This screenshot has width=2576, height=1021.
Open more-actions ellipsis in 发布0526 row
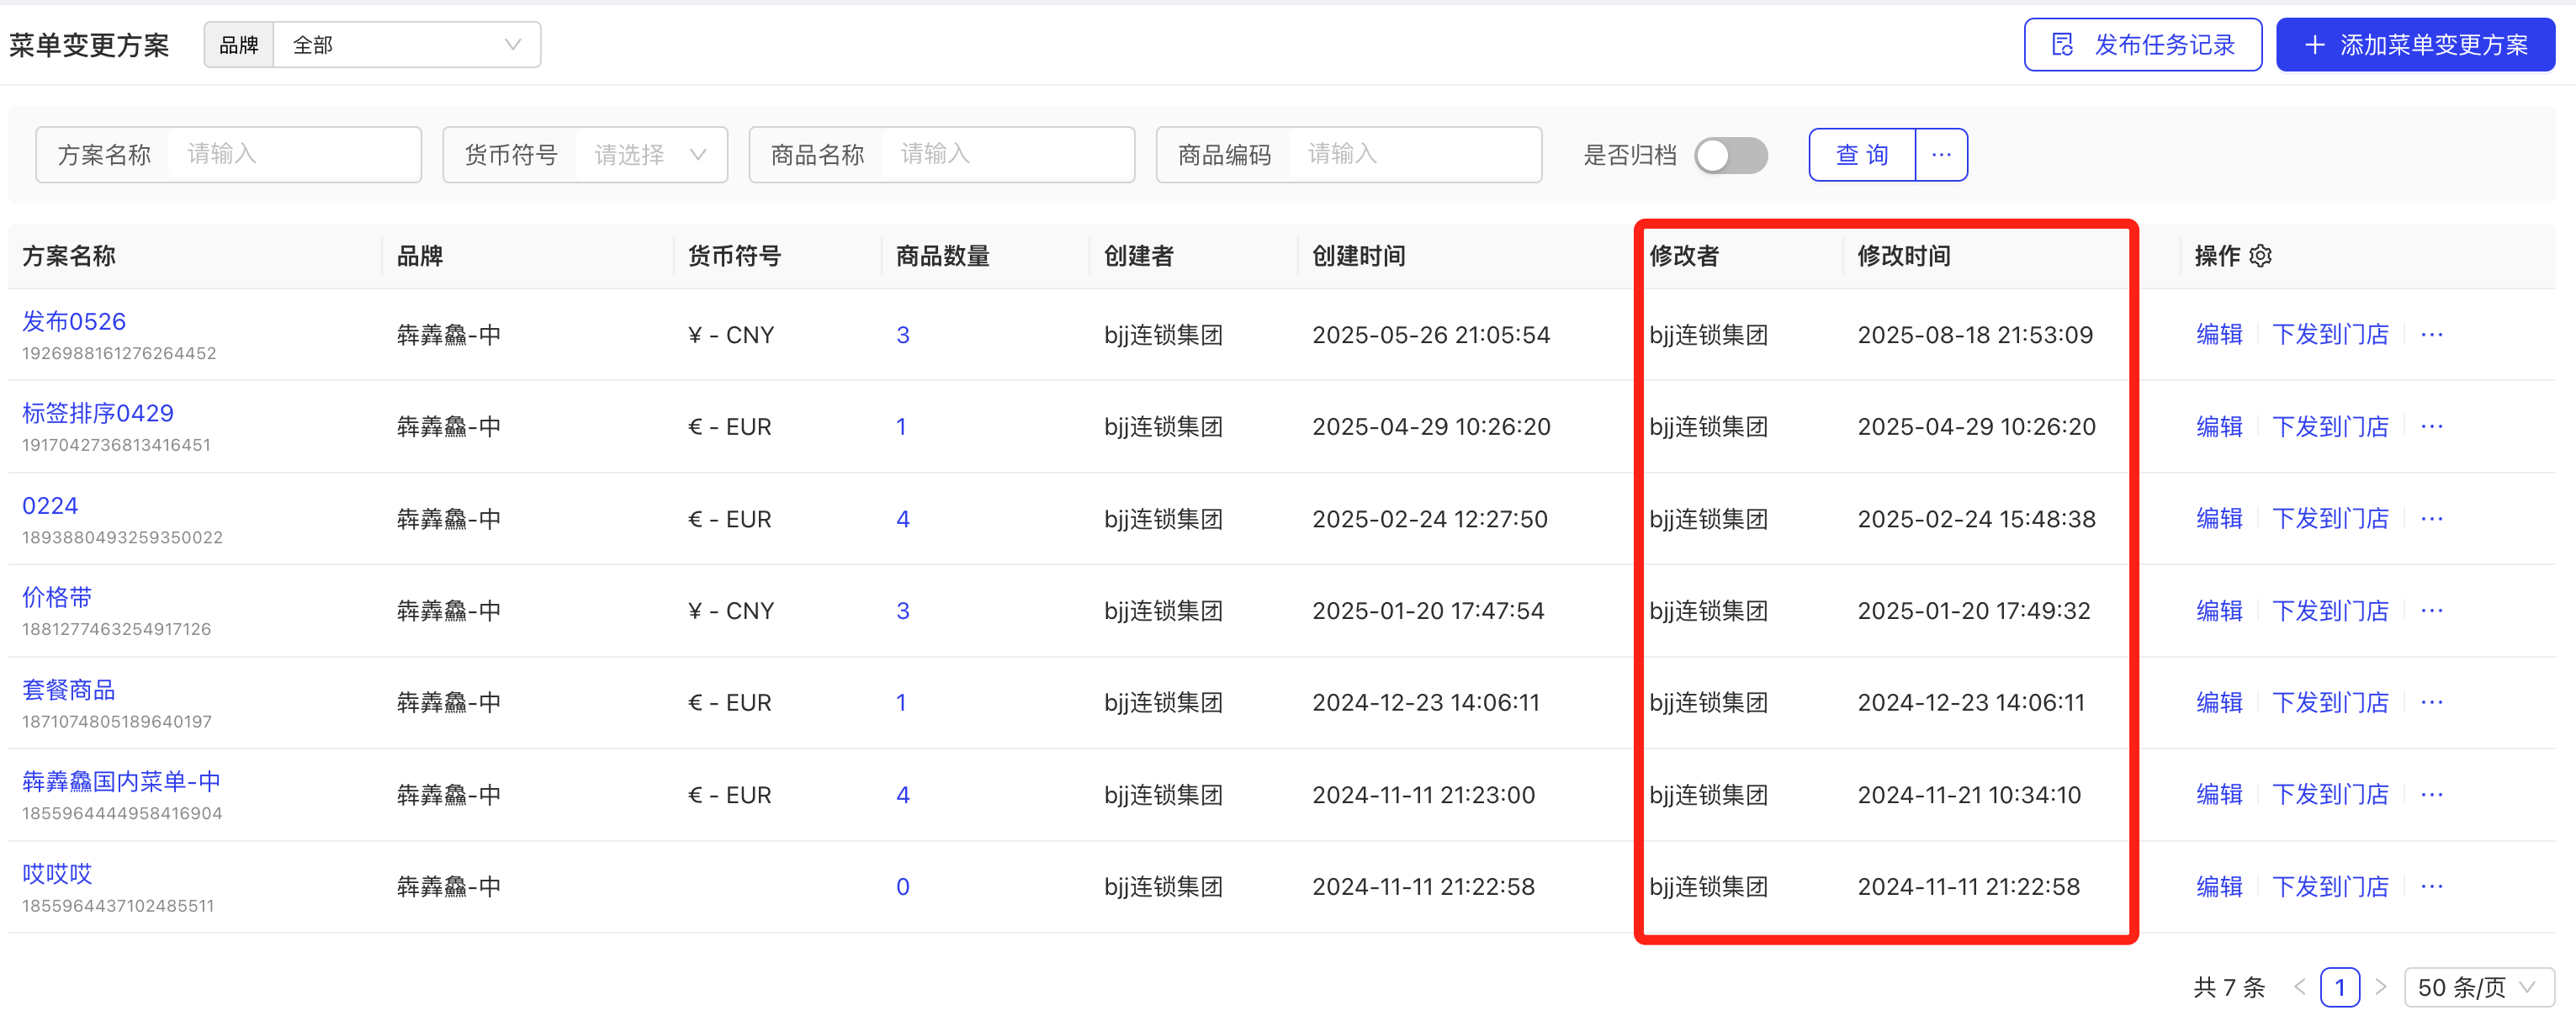coord(2431,335)
